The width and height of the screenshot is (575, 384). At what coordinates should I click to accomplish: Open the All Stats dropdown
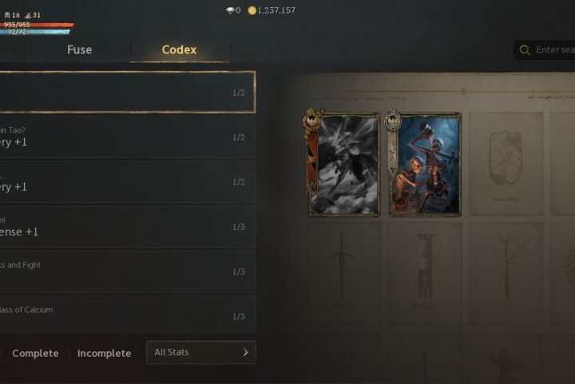[x=201, y=353]
